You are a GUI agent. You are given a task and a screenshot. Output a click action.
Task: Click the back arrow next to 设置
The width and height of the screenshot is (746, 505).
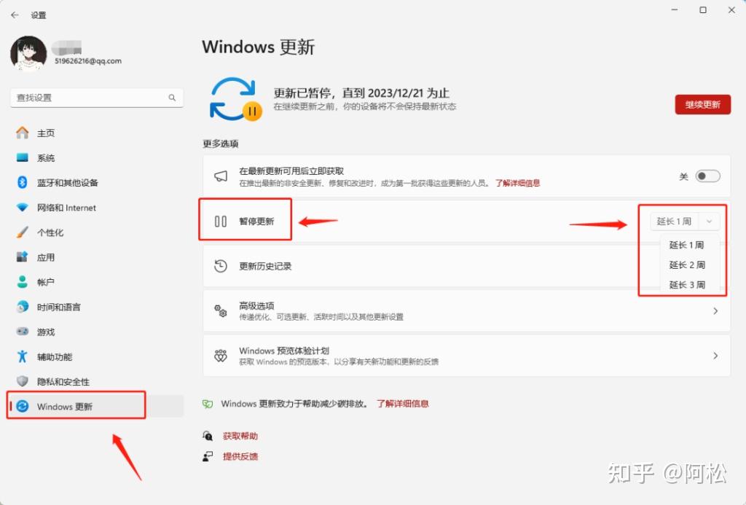15,15
